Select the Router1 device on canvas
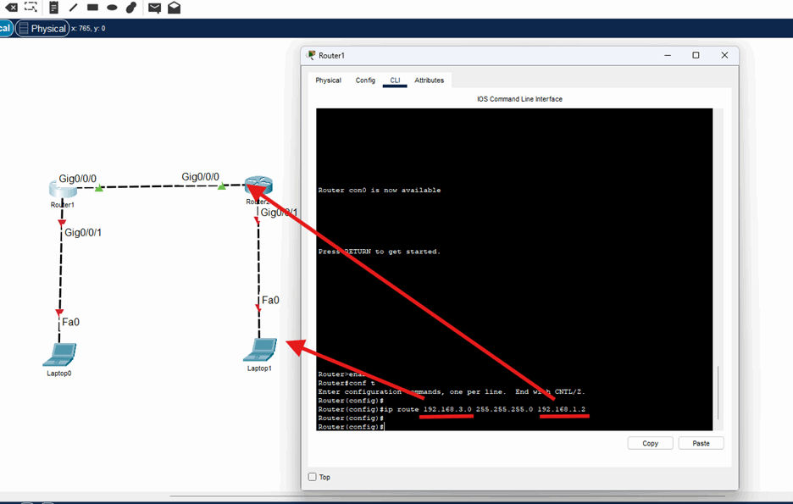The width and height of the screenshot is (793, 504). point(63,190)
